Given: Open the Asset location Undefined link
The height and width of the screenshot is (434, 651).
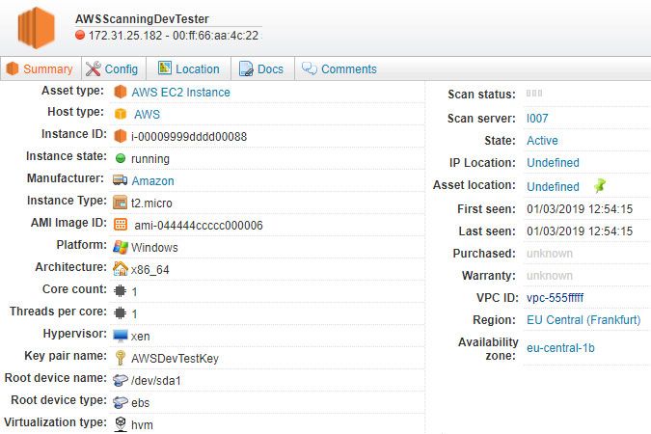Looking at the screenshot, I should [553, 187].
